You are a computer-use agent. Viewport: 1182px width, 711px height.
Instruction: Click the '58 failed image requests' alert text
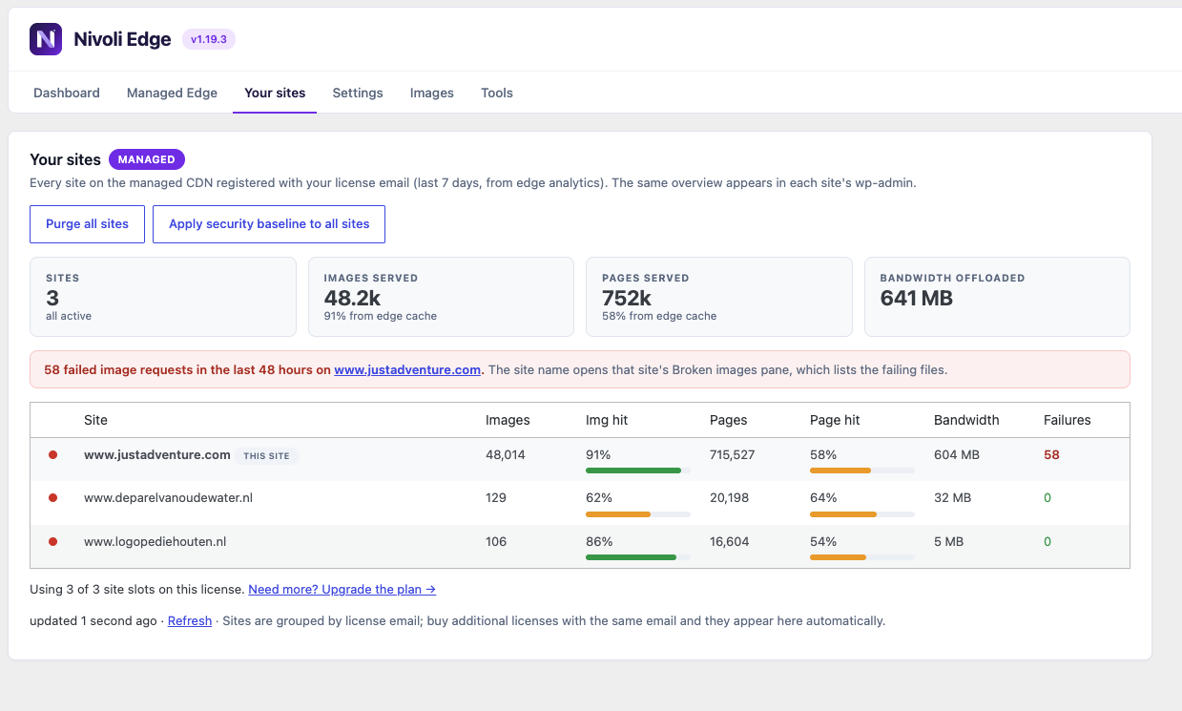click(x=187, y=369)
